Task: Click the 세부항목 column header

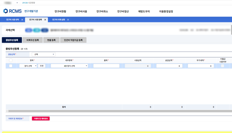Action: click(x=69, y=60)
